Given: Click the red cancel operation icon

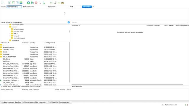Looking at the screenshot, I should coord(36,3).
